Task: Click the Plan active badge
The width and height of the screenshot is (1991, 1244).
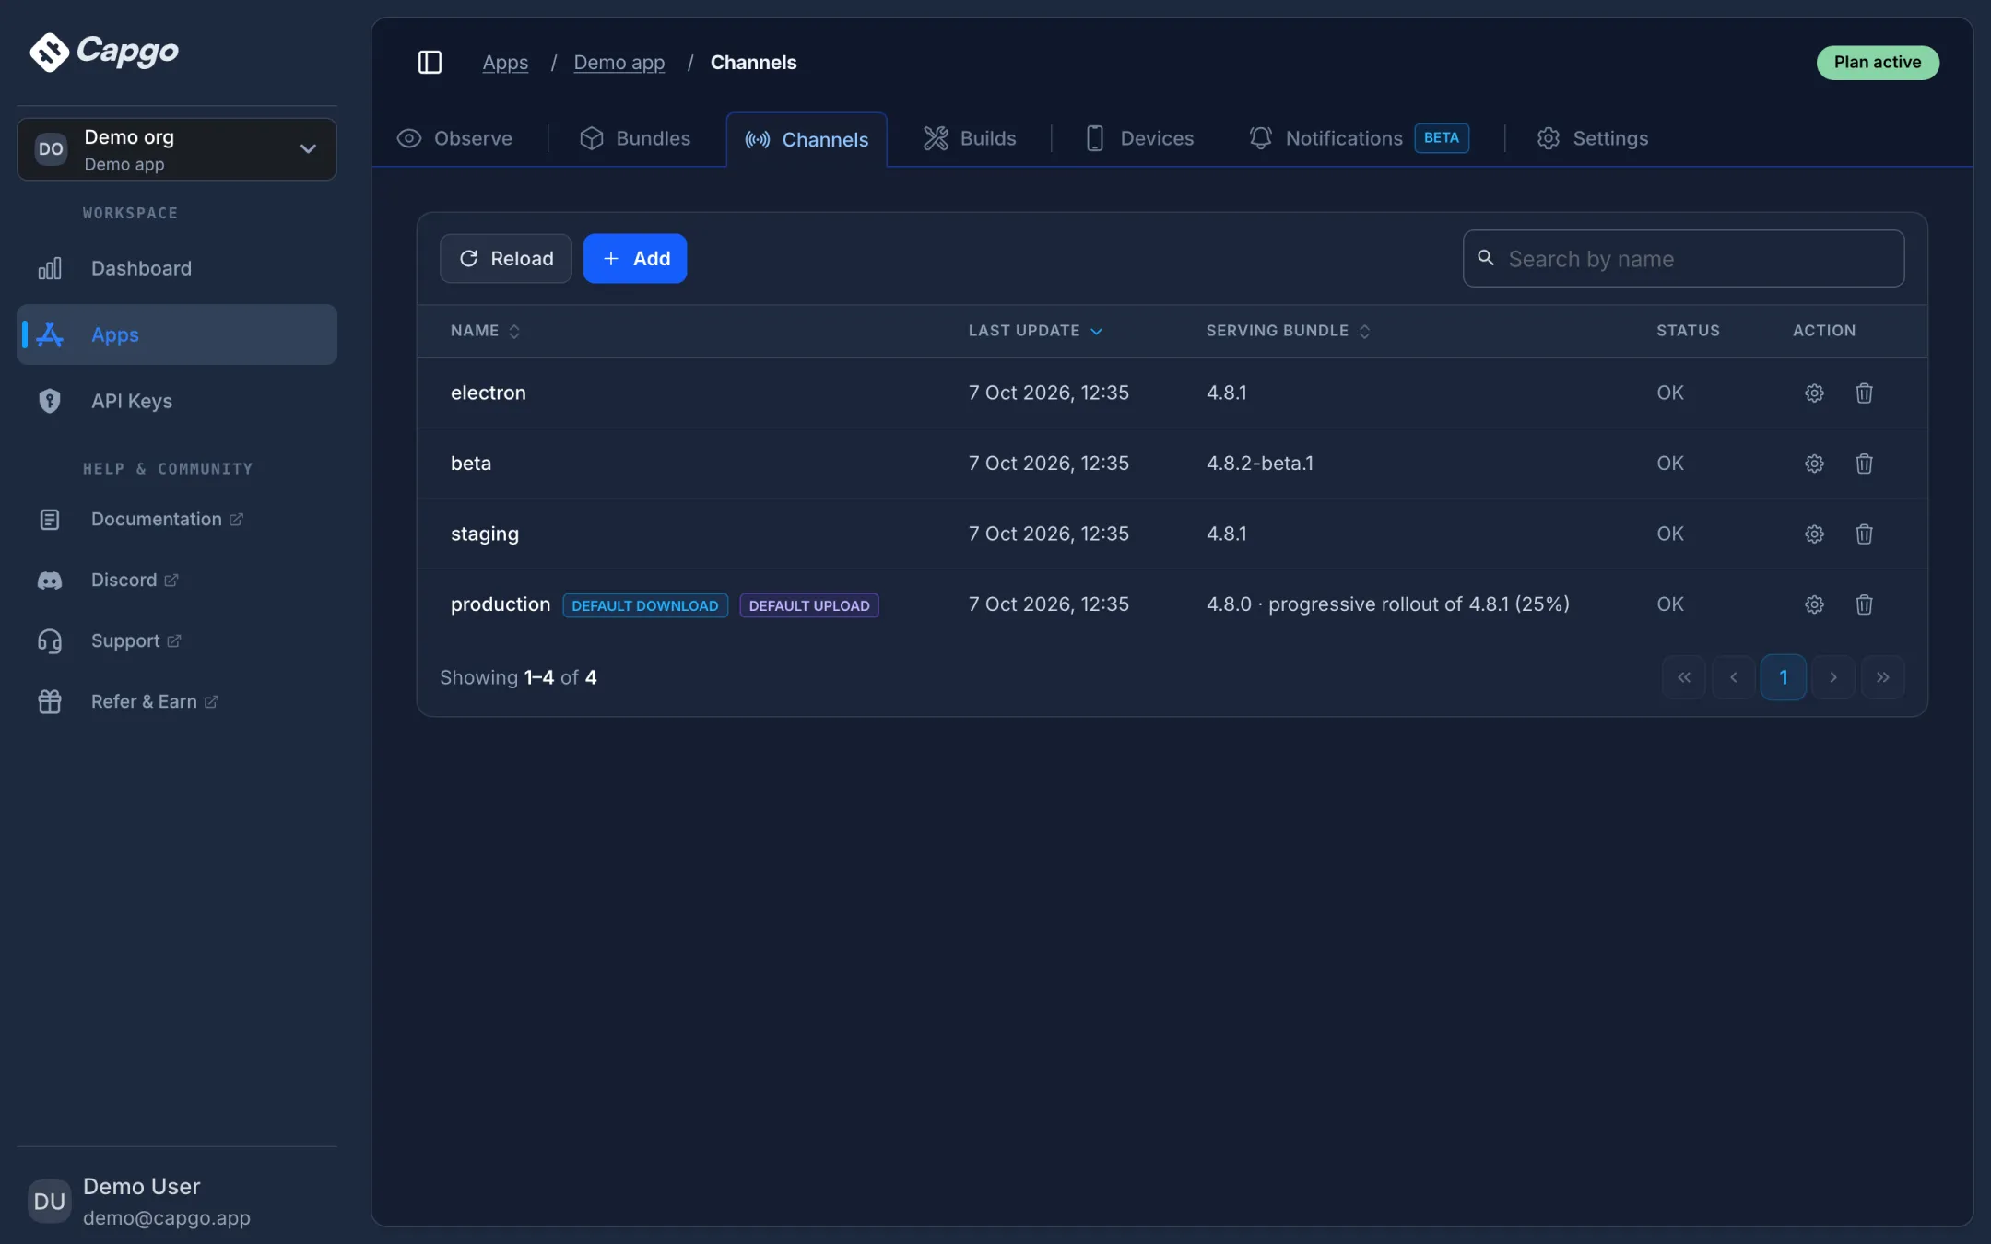Action: pos(1878,63)
